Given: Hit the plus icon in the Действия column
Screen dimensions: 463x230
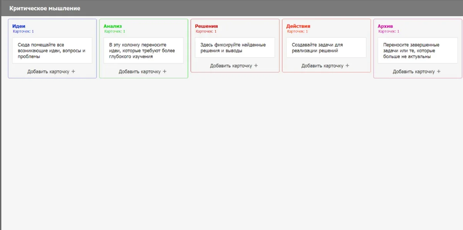Looking at the screenshot, I should [347, 66].
